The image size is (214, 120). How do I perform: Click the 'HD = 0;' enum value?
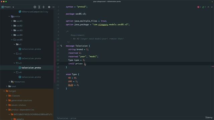(x=72, y=78)
